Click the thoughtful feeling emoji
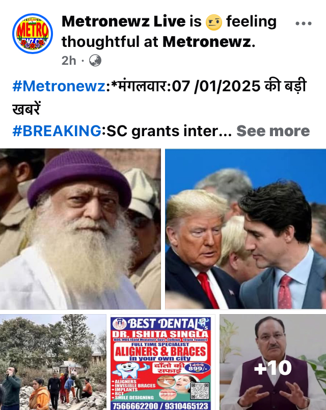The height and width of the screenshot is (410, 326). point(214,22)
